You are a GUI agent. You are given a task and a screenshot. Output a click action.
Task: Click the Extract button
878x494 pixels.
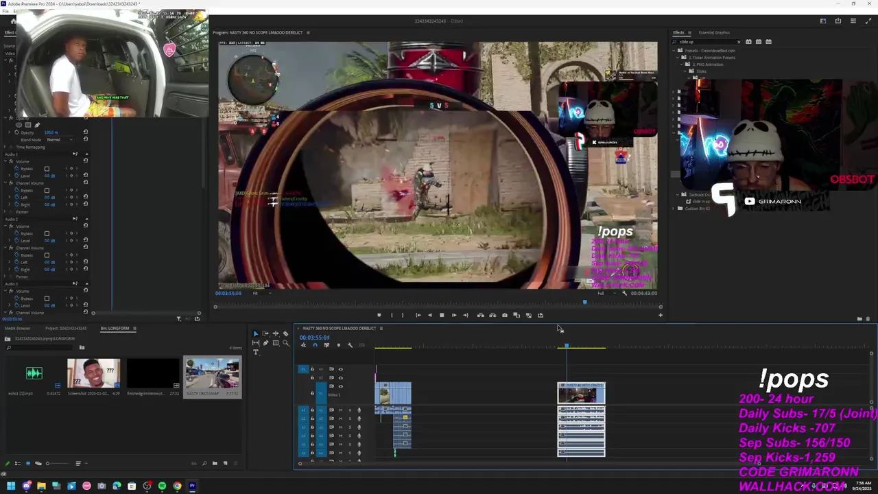(x=493, y=315)
